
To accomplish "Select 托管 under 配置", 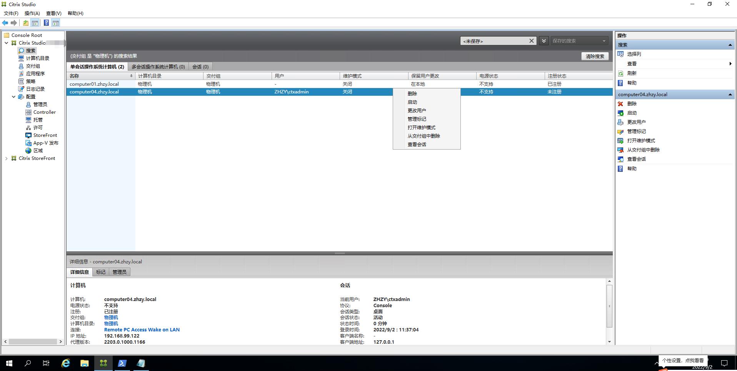I will tap(38, 120).
